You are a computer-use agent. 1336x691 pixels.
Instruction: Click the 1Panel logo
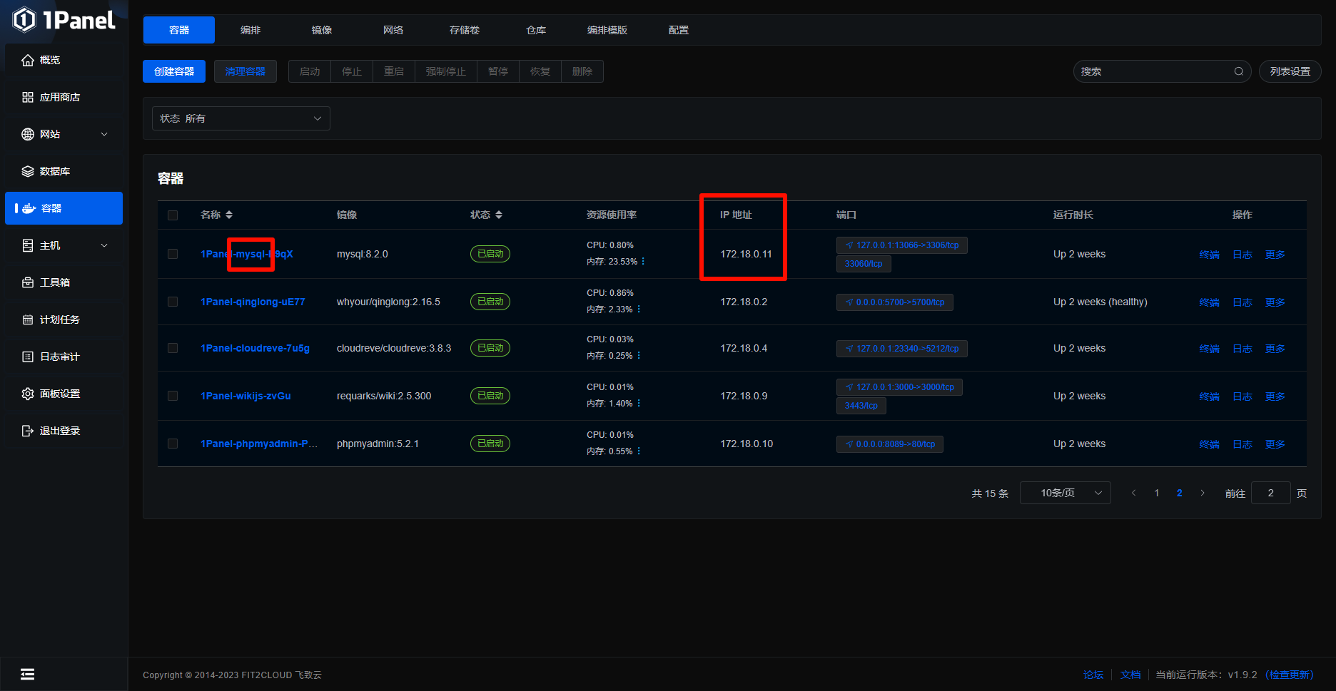[64, 20]
